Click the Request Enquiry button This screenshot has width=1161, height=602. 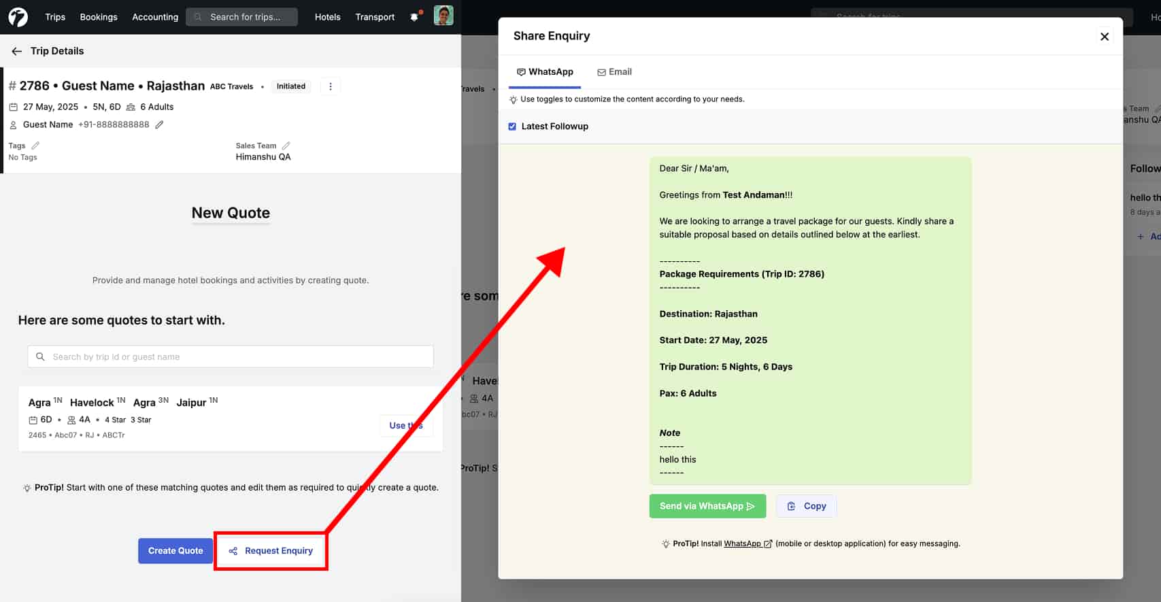tap(271, 551)
